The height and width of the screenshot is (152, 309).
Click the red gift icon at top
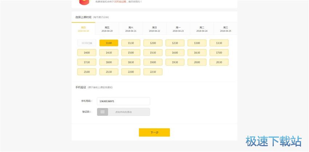click(x=84, y=2)
